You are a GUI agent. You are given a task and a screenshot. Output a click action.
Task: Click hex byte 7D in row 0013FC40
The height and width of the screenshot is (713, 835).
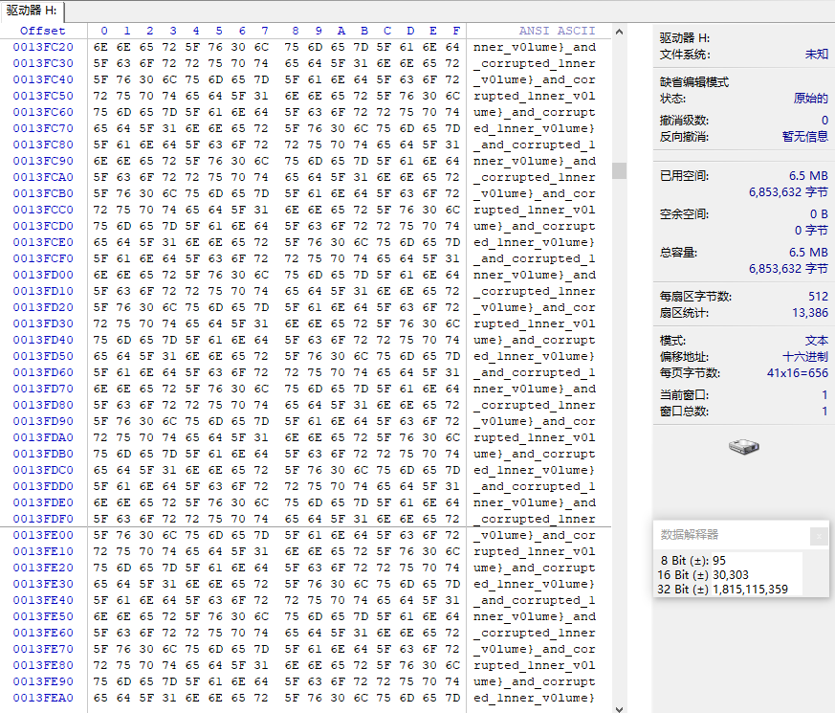261,80
